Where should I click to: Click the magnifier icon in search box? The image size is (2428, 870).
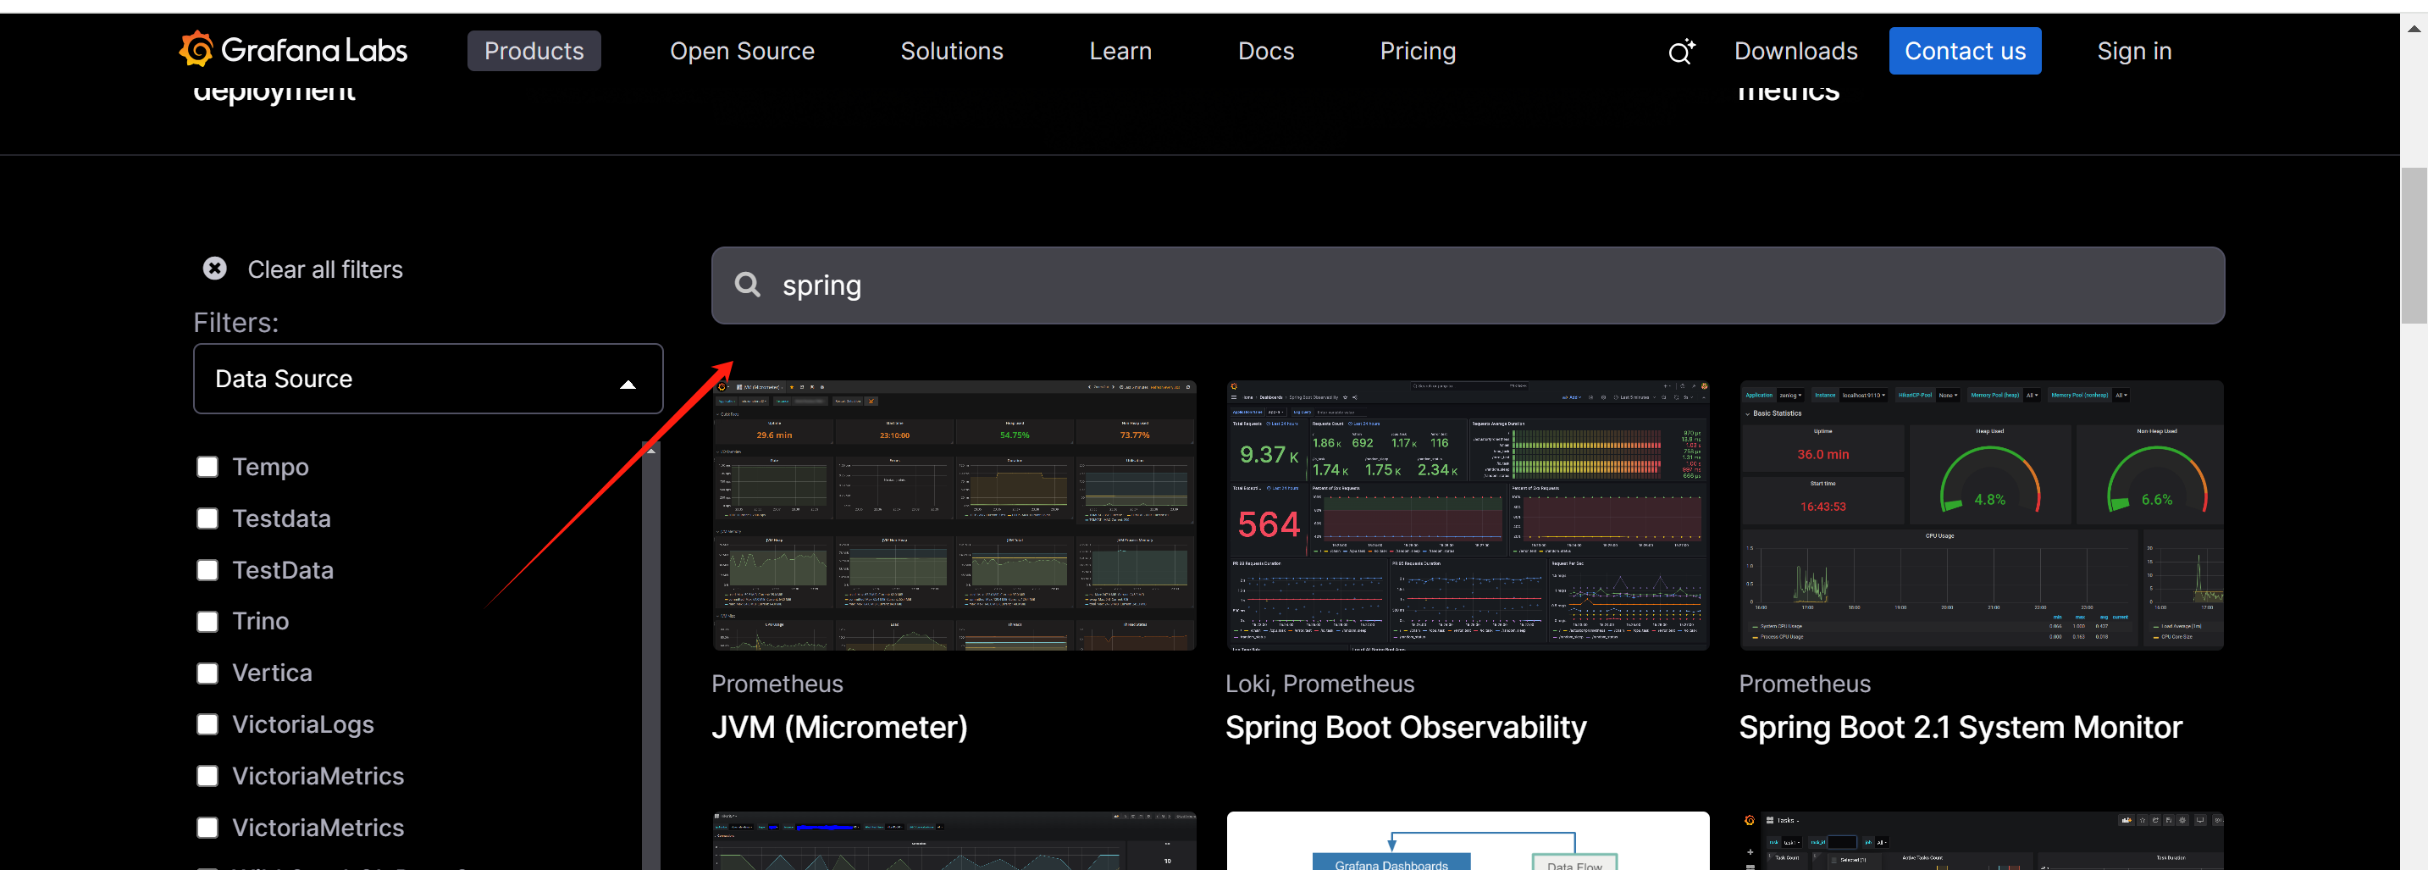coord(748,285)
